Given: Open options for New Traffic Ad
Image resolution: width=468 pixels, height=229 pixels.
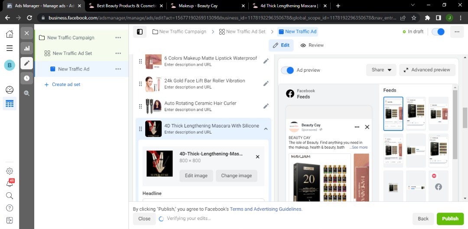Looking at the screenshot, I should [x=118, y=69].
